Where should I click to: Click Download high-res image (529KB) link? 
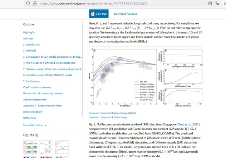coord(112,113)
